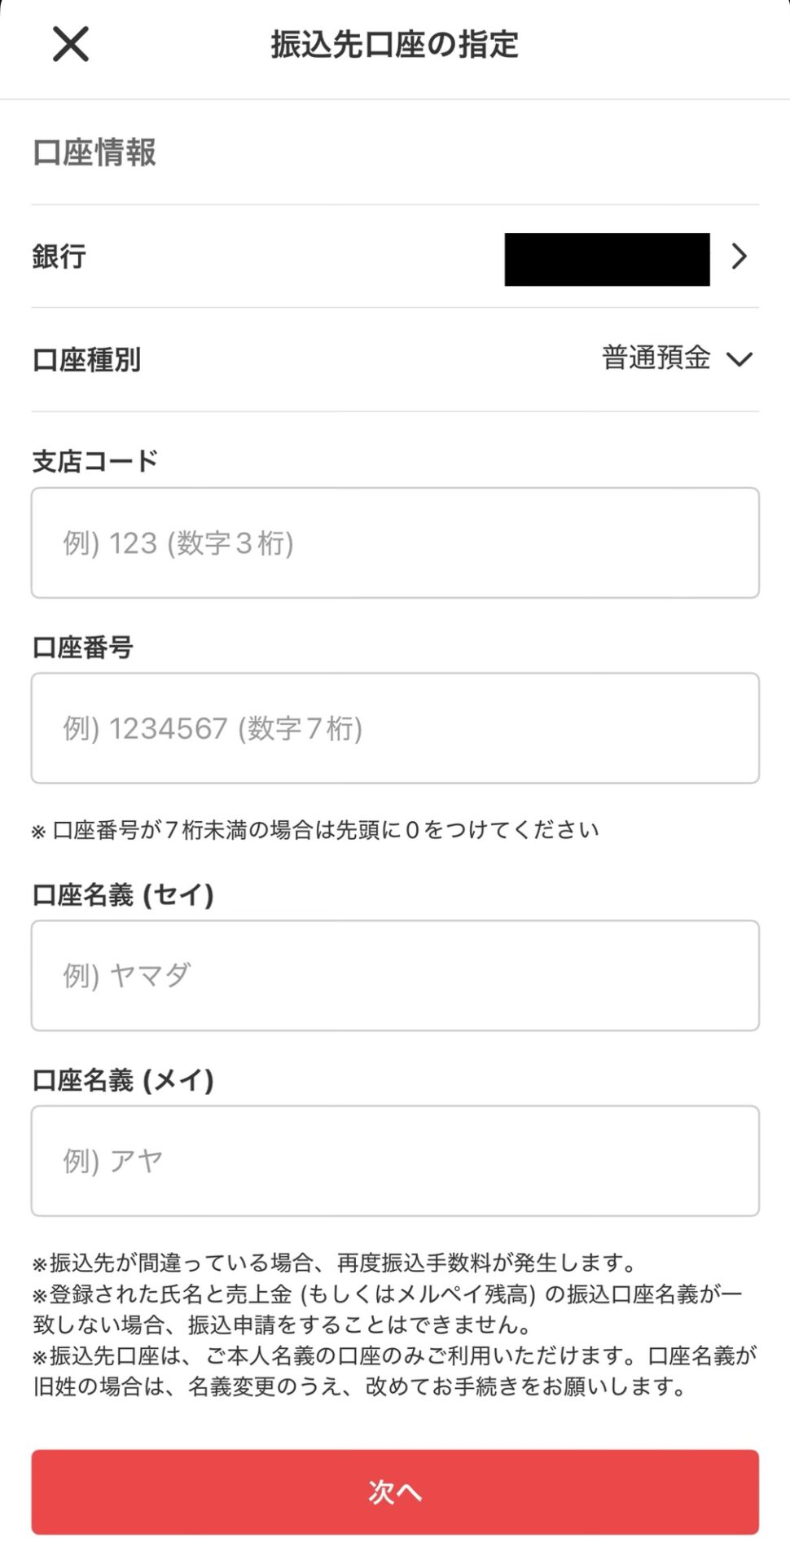This screenshot has width=790, height=1564.
Task: Click the 口座名義 (メイ) input box
Action: 395,1161
